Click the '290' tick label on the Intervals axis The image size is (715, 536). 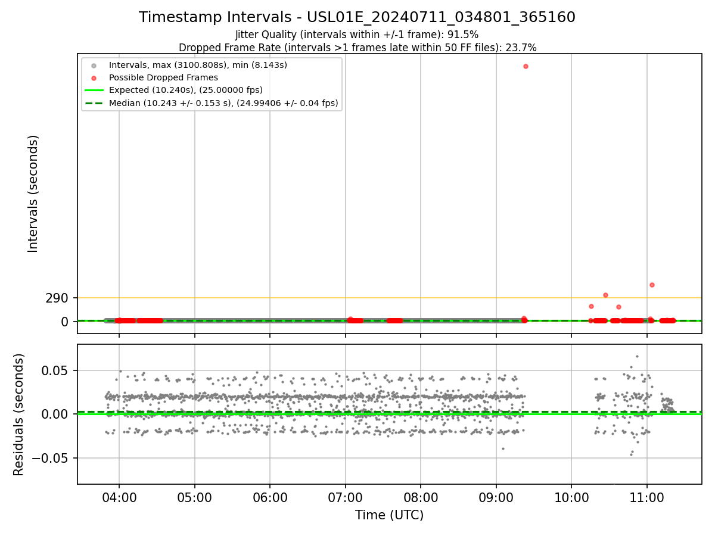tap(57, 298)
